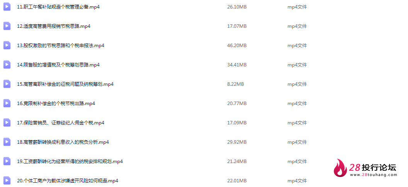Click the mp4文件 type label of file 16
Image resolution: width=408 pixels, height=187 pixels.
[x=297, y=104]
